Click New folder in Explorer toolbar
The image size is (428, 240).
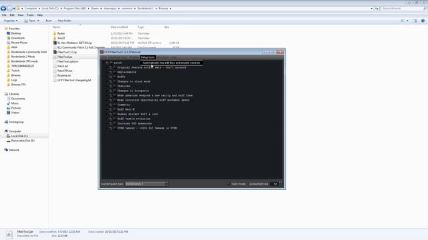click(x=64, y=21)
